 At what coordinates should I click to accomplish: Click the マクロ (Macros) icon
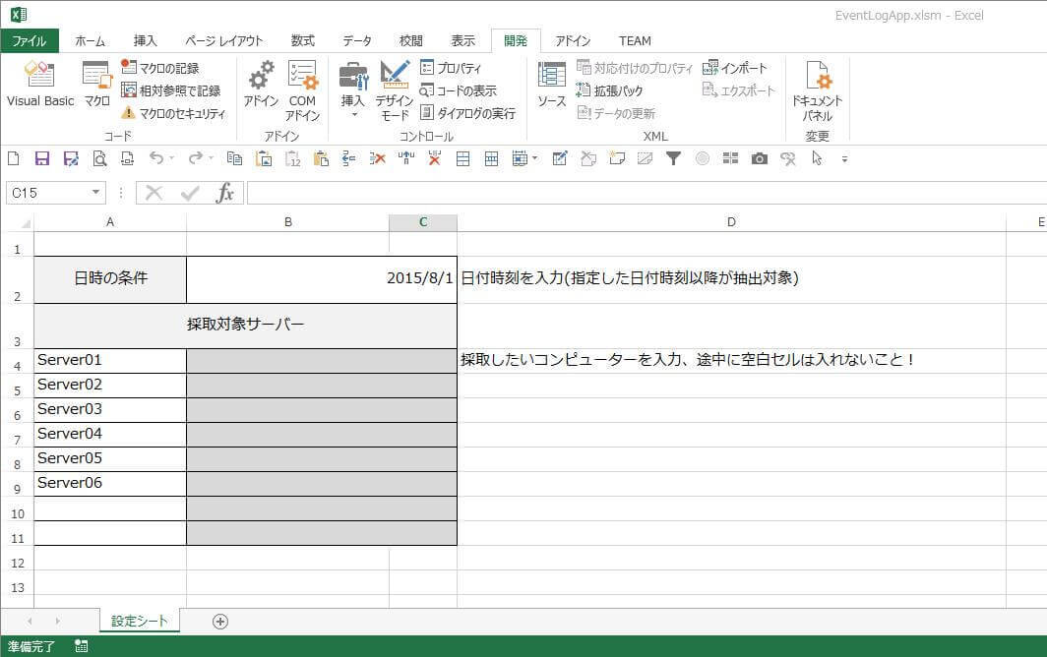click(x=96, y=84)
